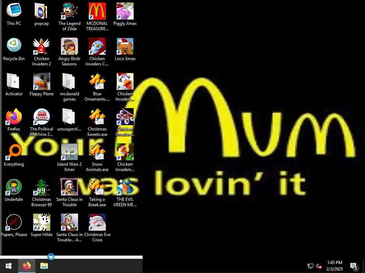Open network status tray icon
This screenshot has height=273, width=365.
(x=310, y=266)
